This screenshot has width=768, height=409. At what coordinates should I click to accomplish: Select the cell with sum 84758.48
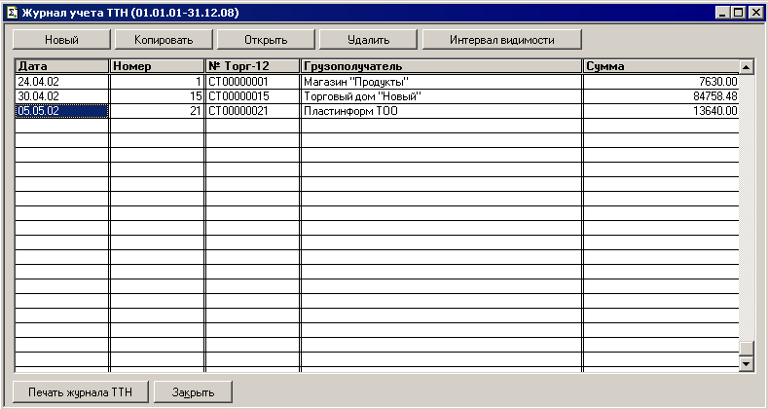pyautogui.click(x=660, y=96)
